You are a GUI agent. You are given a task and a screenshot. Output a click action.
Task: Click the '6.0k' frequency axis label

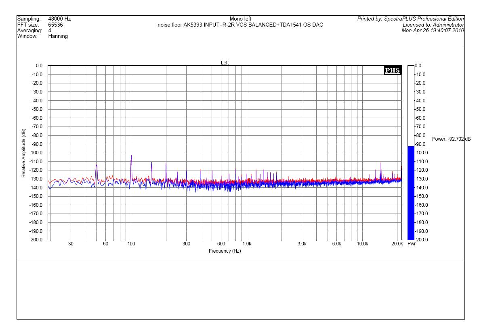336,244
